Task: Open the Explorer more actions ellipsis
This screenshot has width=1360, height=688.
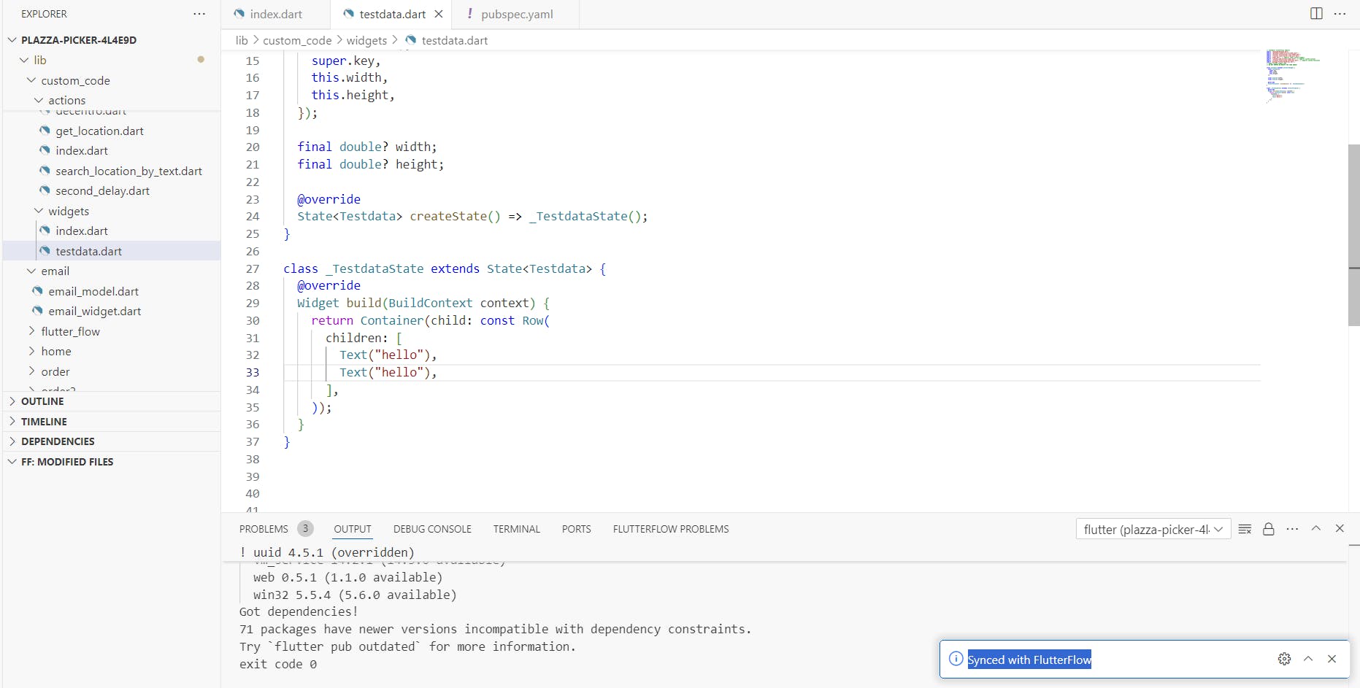Action: coord(199,14)
